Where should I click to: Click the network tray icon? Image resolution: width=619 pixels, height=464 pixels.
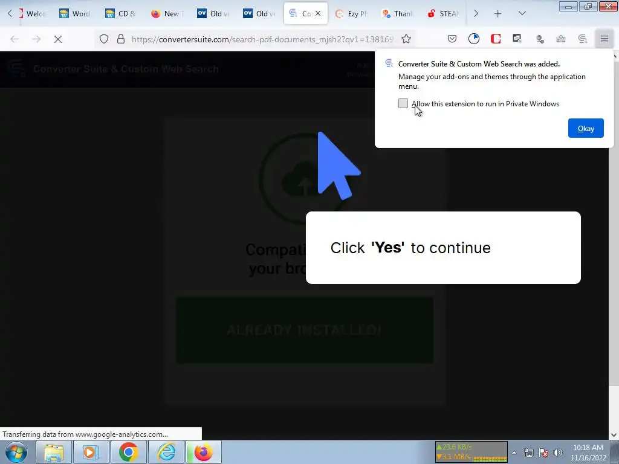tap(528, 453)
